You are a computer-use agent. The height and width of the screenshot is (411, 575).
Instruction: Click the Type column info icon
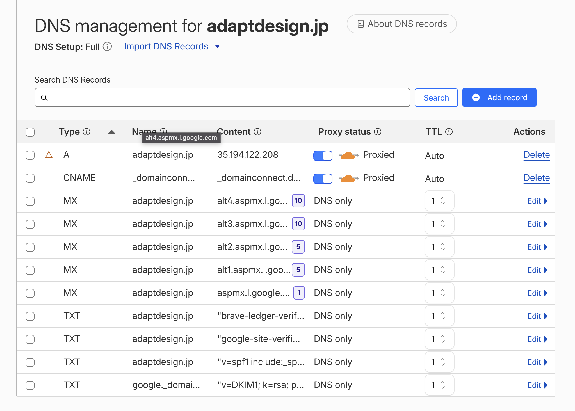(x=87, y=132)
